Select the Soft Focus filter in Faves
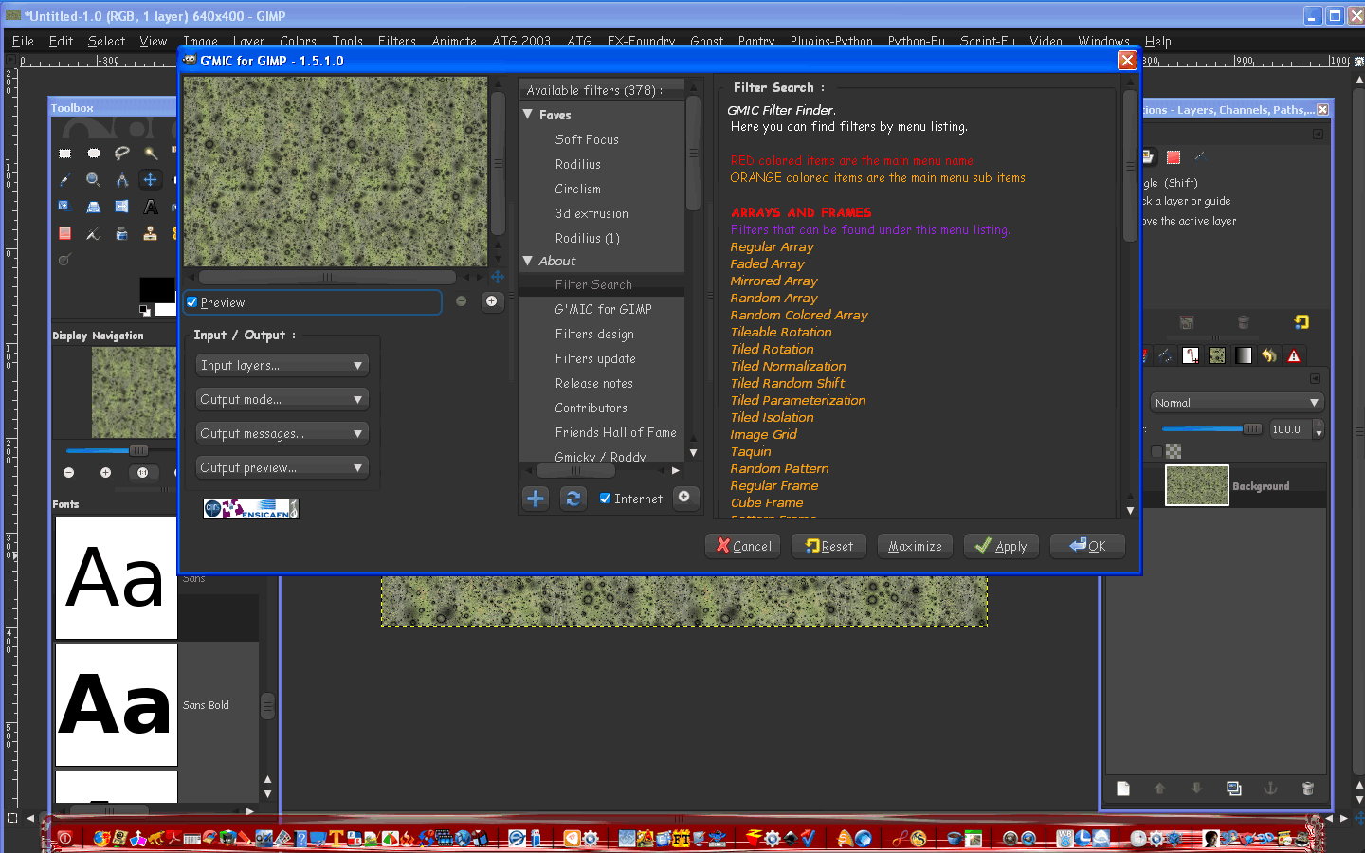Image resolution: width=1365 pixels, height=853 pixels. point(587,139)
